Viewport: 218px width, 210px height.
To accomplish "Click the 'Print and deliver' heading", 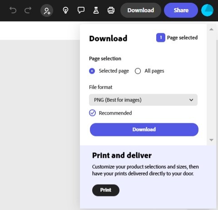I will 122,155.
